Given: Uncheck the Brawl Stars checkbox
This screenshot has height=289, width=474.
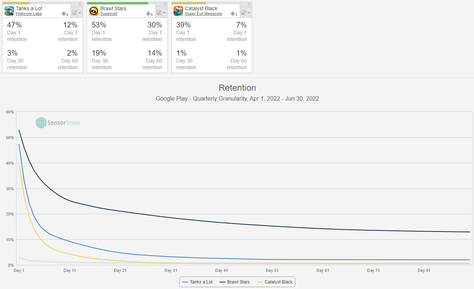Looking at the screenshot, I should point(159,13).
